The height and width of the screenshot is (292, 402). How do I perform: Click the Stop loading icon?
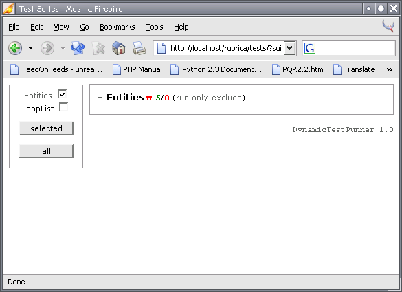pyautogui.click(x=99, y=48)
